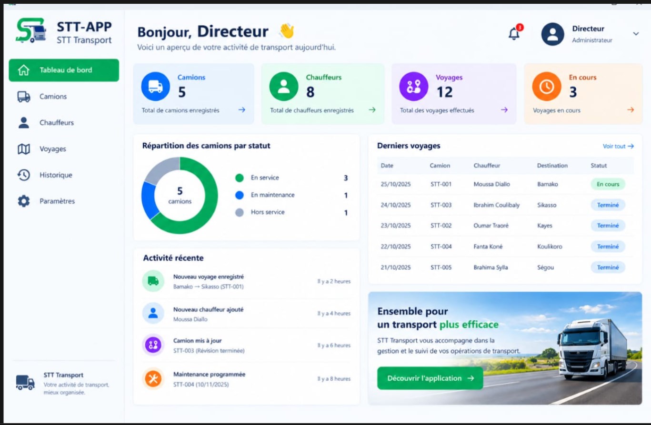This screenshot has width=651, height=425.
Task: Click the 'Destination' column header
Action: click(x=552, y=166)
